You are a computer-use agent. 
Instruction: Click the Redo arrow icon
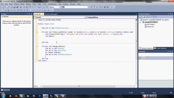[35, 7]
